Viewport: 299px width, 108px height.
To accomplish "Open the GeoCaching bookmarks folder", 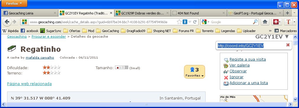I will pos(107,31).
